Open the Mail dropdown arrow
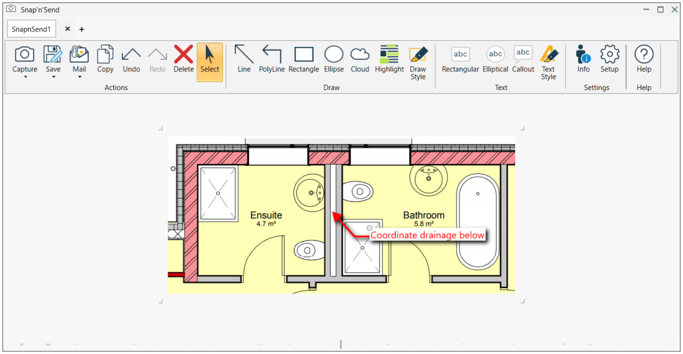This screenshot has width=683, height=354. (x=79, y=77)
